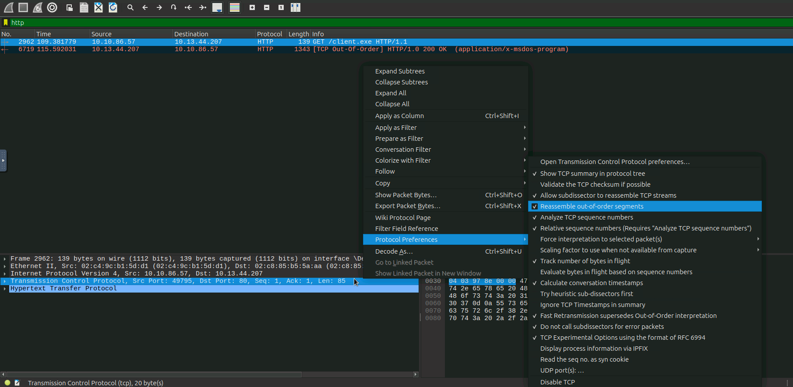
Task: Toggle Track number of bytes in flight
Action: pos(585,261)
